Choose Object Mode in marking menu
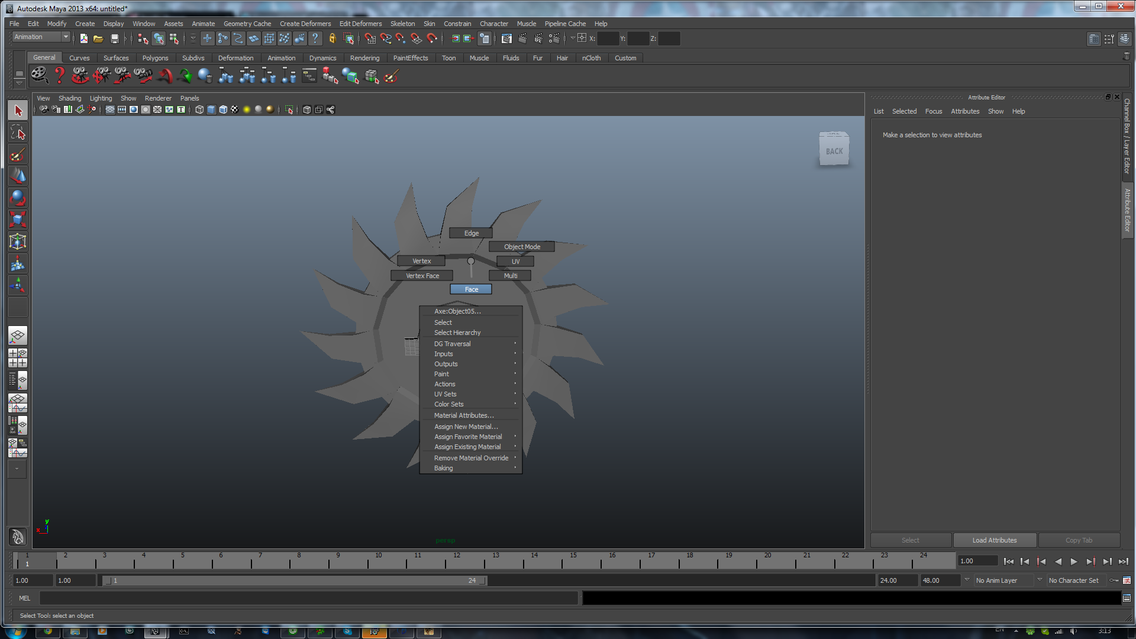 click(x=522, y=247)
